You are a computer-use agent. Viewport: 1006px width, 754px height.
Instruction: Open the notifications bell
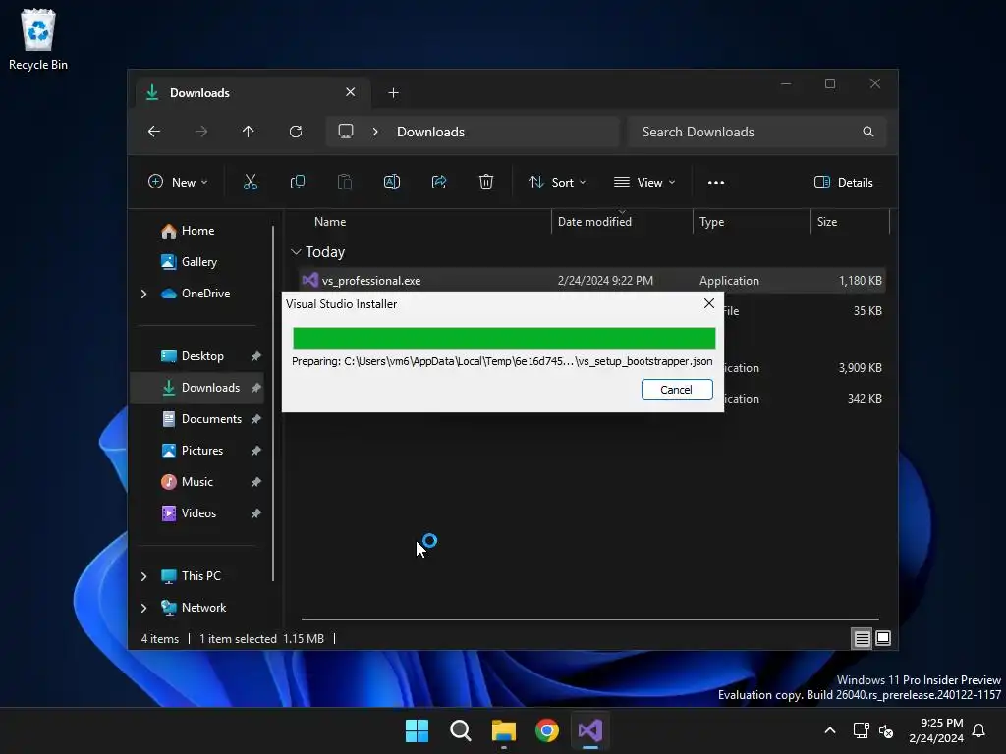(979, 730)
